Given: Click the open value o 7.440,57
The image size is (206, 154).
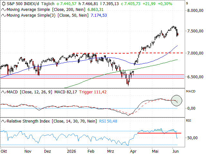Looking at the screenshot, I should [66, 4].
